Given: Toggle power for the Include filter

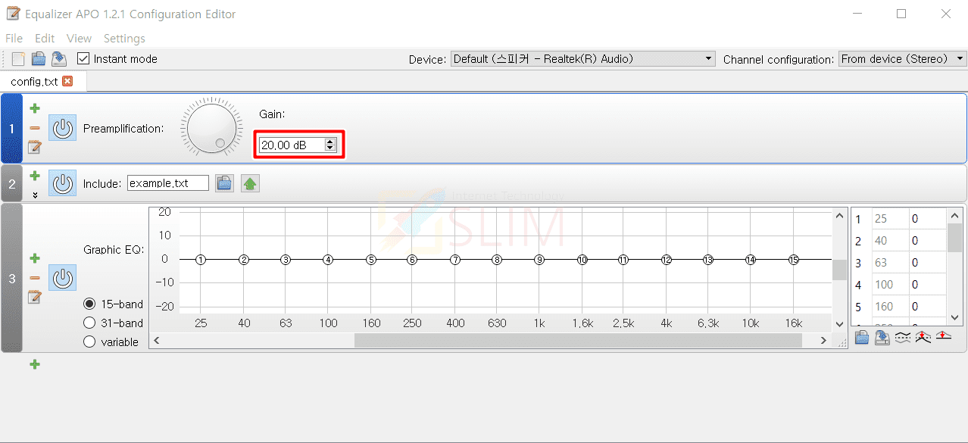Looking at the screenshot, I should click(x=63, y=183).
